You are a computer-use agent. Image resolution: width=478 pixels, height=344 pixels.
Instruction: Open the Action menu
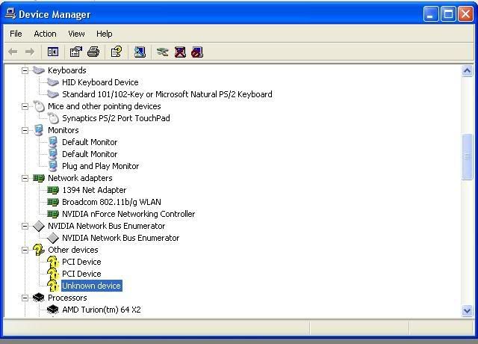click(45, 34)
